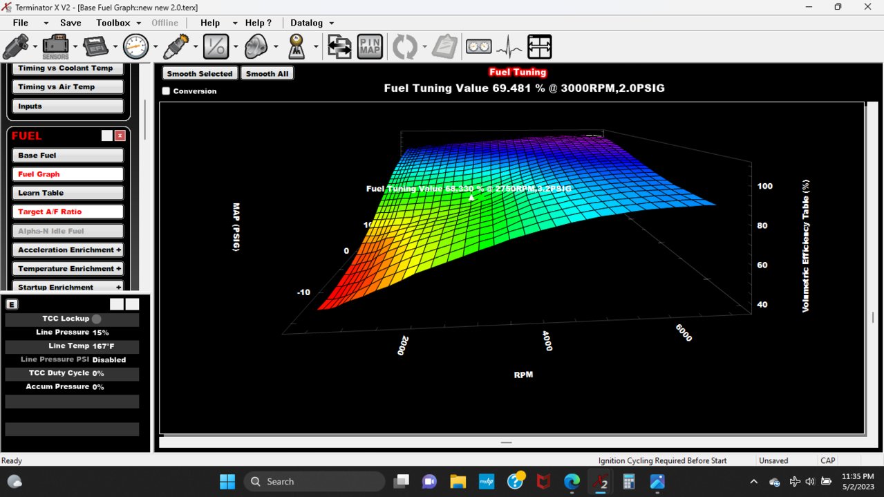Expand the File menu dropdown arrow

point(46,23)
